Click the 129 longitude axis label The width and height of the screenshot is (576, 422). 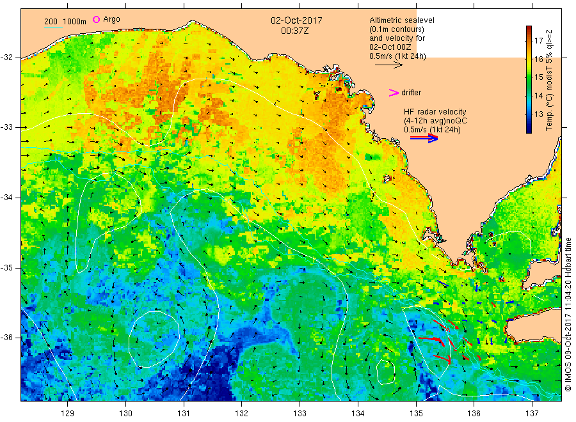[x=68, y=414]
